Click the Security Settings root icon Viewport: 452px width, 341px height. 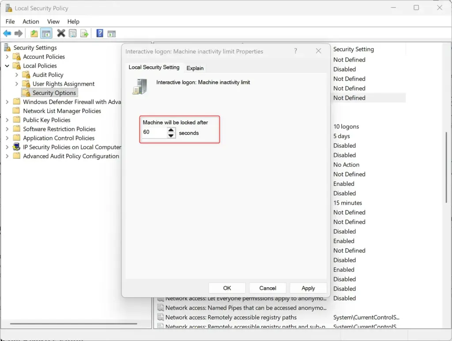coord(7,48)
